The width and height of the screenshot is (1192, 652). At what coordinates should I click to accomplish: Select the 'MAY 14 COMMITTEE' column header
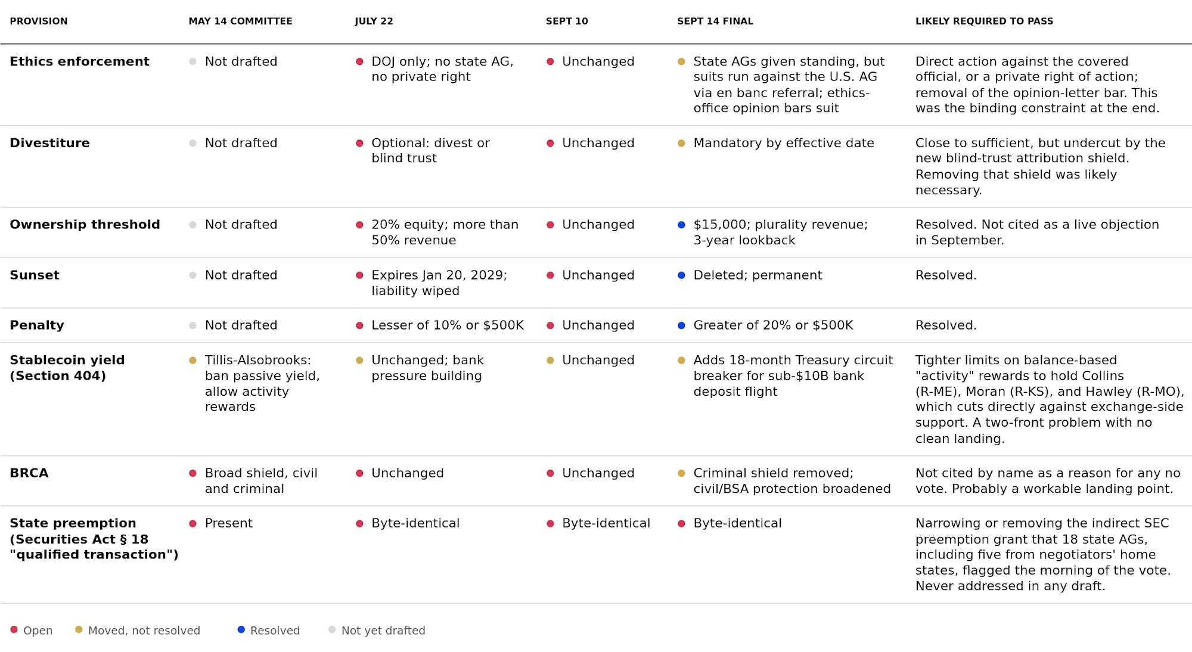tap(240, 21)
